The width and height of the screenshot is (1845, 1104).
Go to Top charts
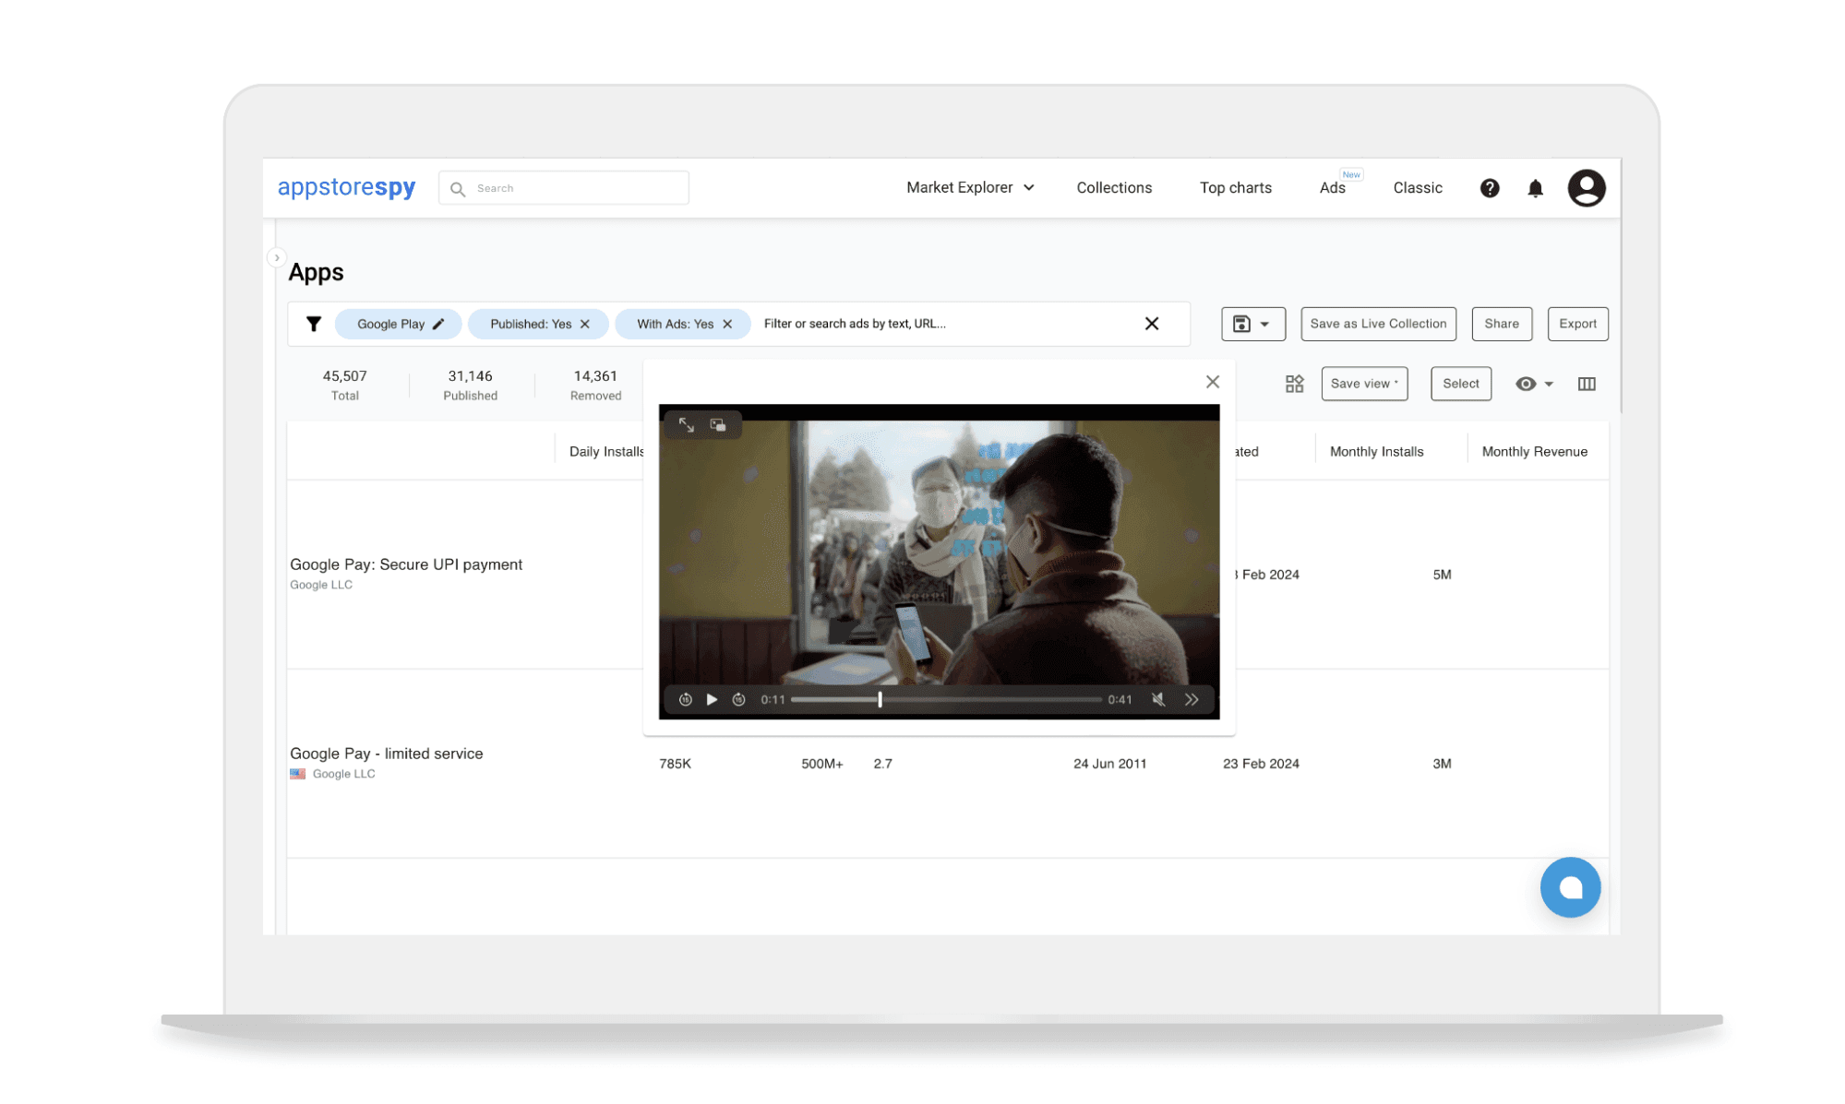[1235, 187]
